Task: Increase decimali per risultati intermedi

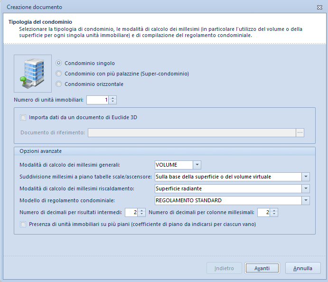Action: pos(141,211)
